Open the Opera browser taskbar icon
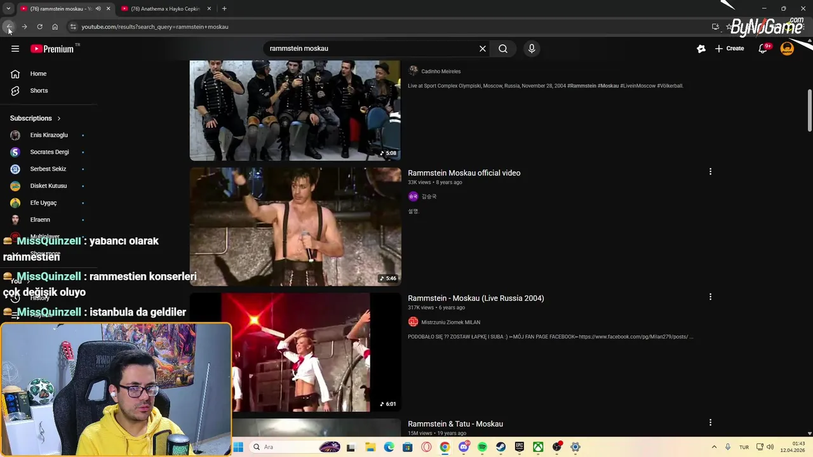 (x=426, y=447)
